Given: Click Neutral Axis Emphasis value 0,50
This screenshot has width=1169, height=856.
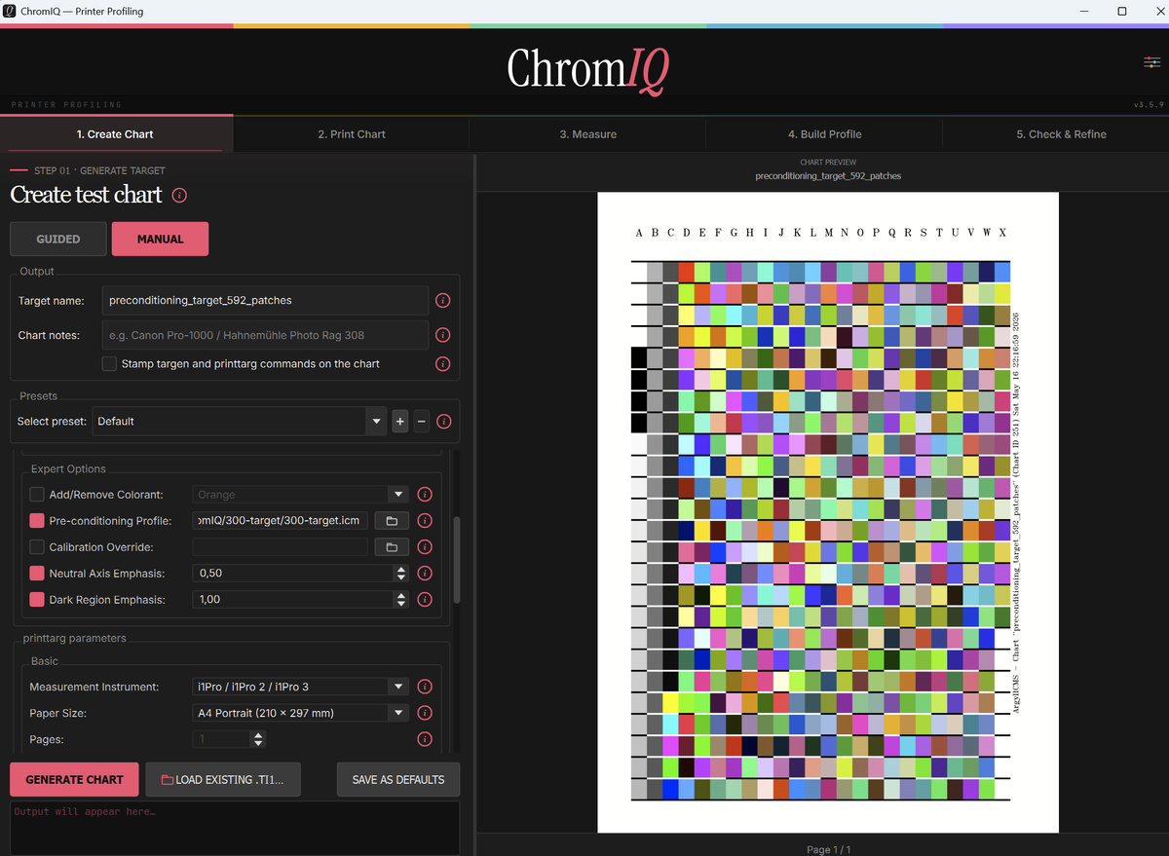Looking at the screenshot, I should tap(210, 573).
